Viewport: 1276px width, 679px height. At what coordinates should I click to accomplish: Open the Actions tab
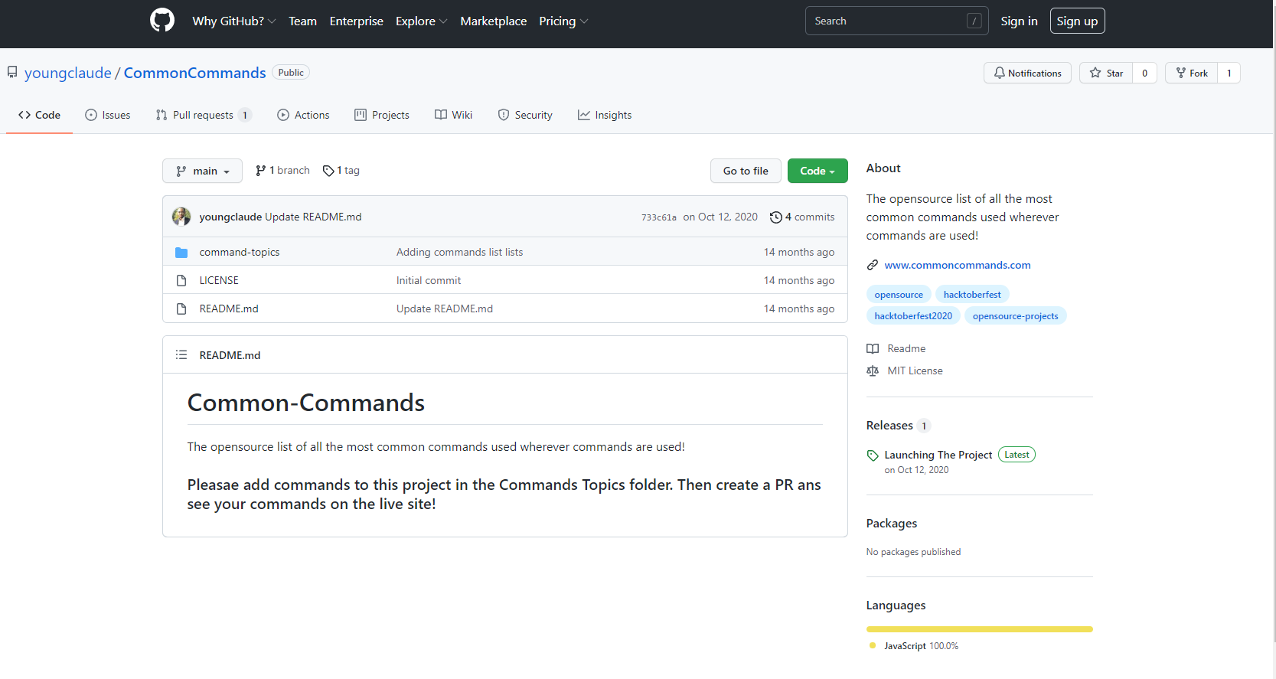click(304, 115)
